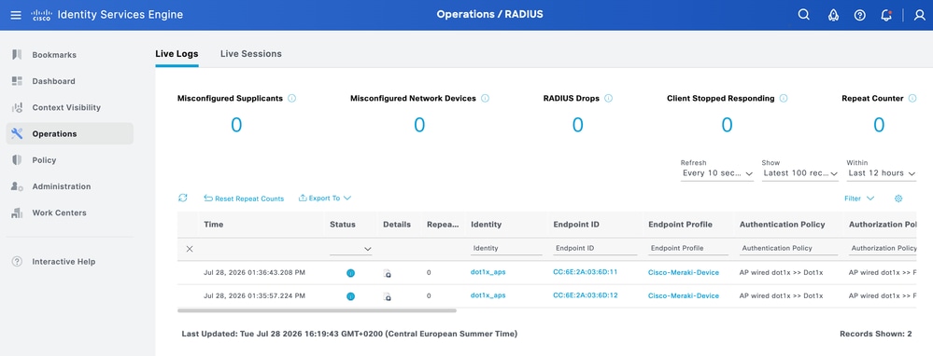Click the Time column header

[214, 225]
